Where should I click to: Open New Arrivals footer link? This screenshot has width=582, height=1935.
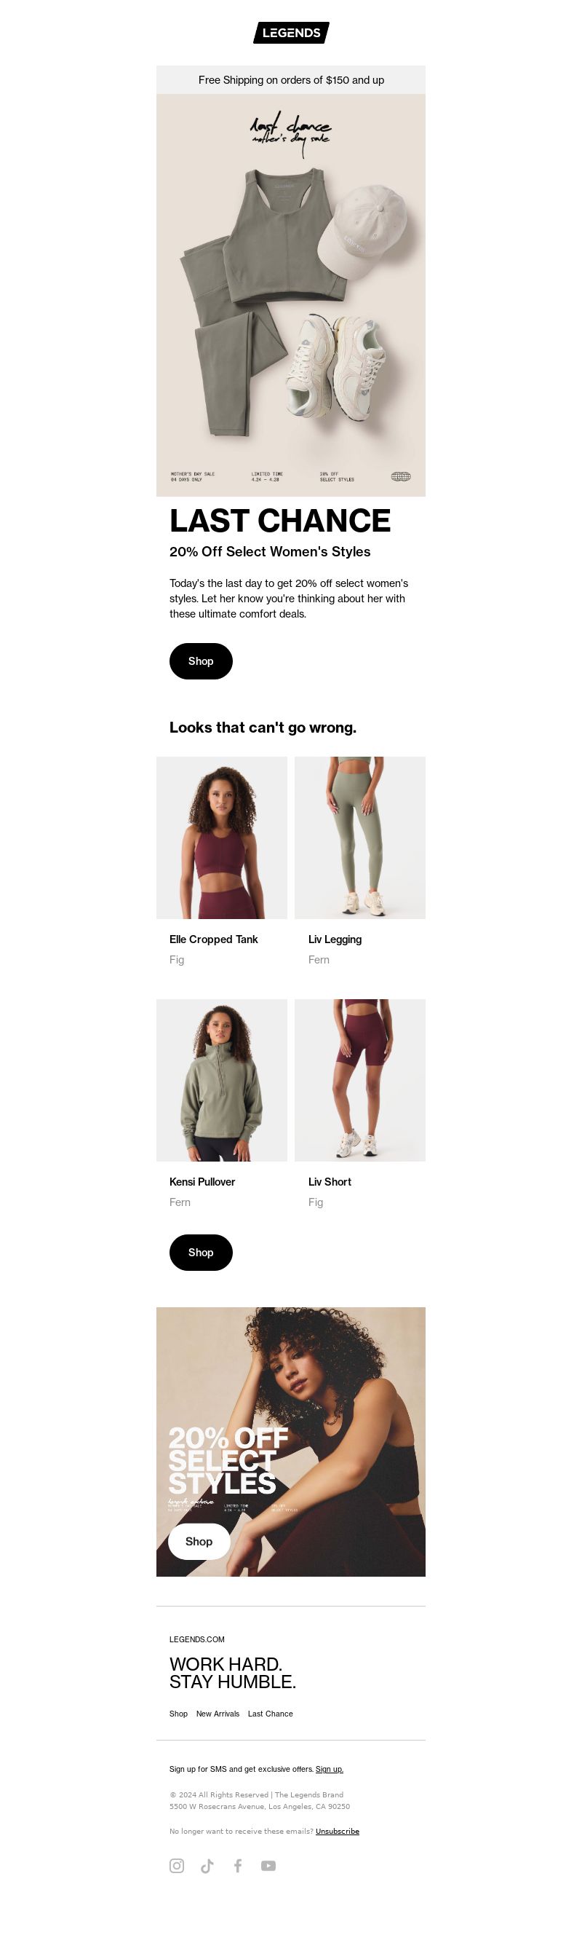[218, 1714]
